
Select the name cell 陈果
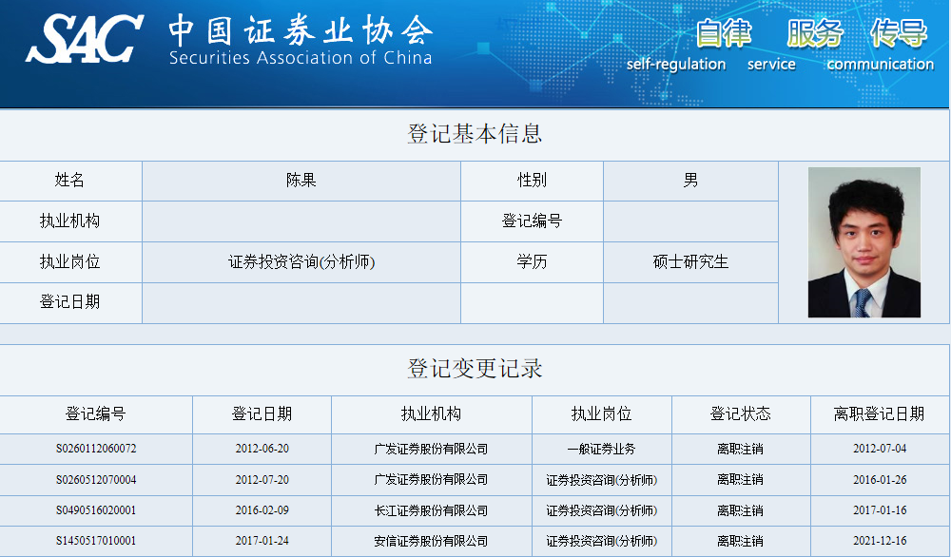click(x=301, y=181)
